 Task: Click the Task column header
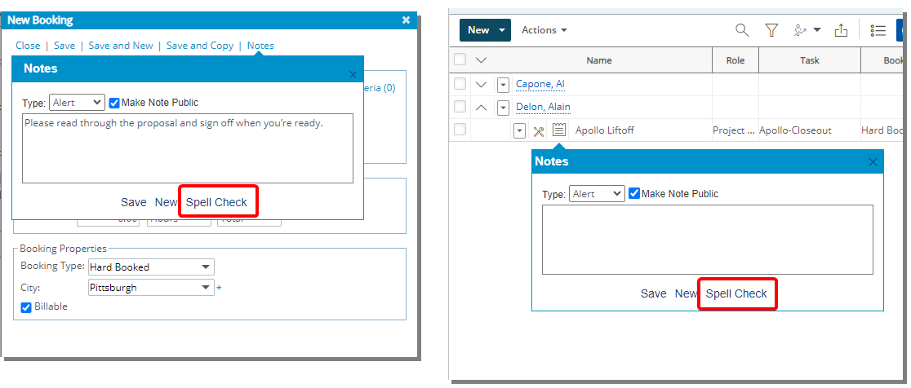(810, 60)
